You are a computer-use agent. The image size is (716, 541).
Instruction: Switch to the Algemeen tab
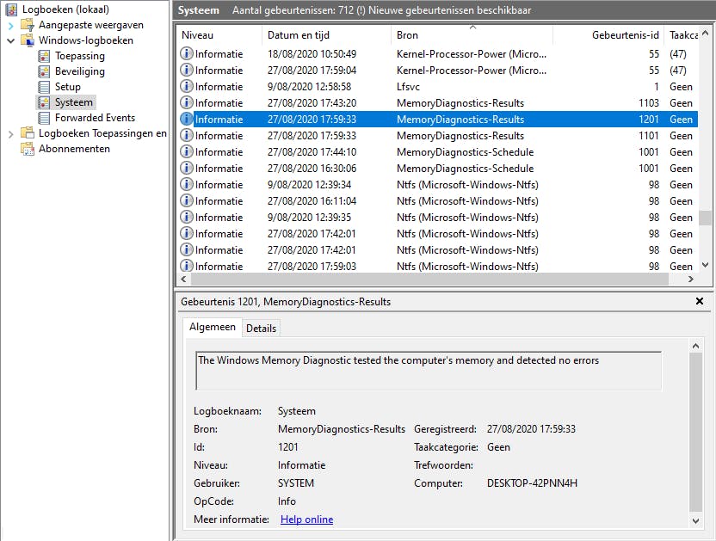click(x=212, y=328)
